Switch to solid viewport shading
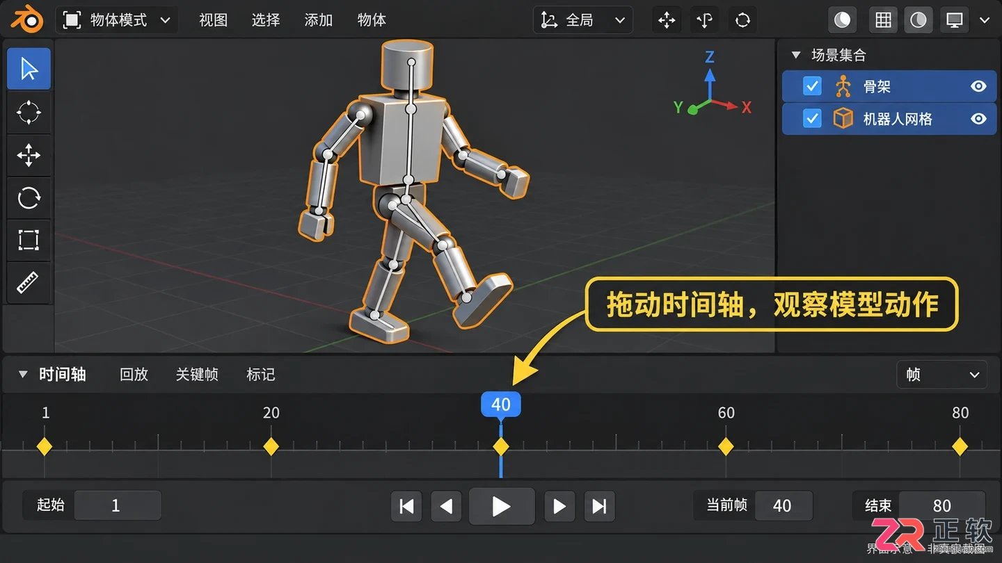This screenshot has height=563, width=1002. 843,20
